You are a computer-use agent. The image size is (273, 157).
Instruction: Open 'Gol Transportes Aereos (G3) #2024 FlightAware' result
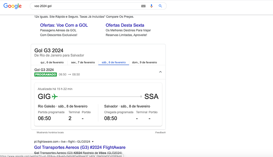coord(80,147)
